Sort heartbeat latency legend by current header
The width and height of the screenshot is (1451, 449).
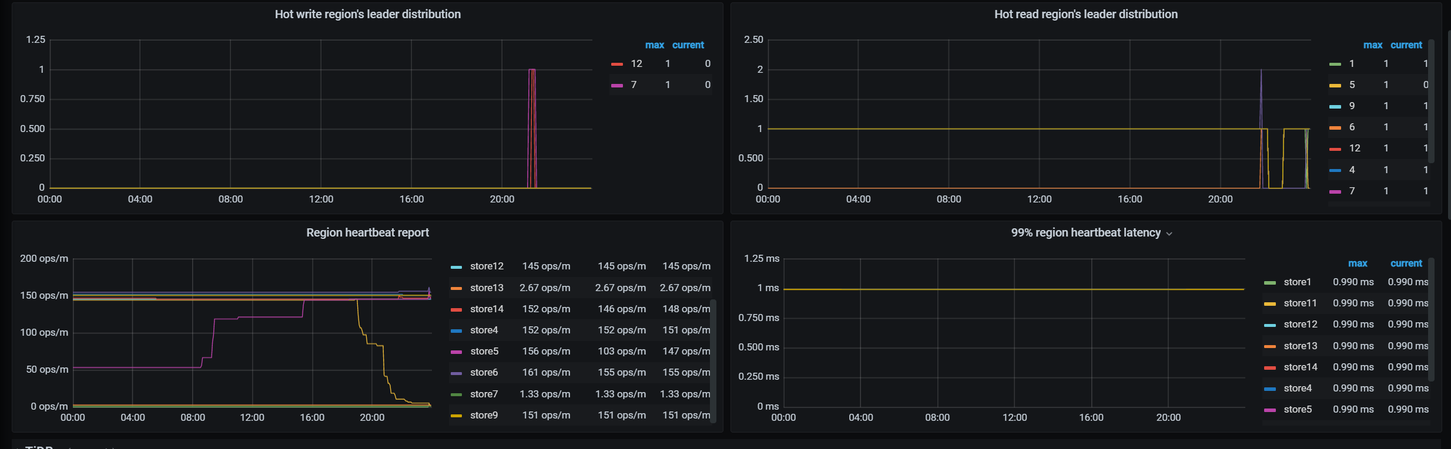1406,264
